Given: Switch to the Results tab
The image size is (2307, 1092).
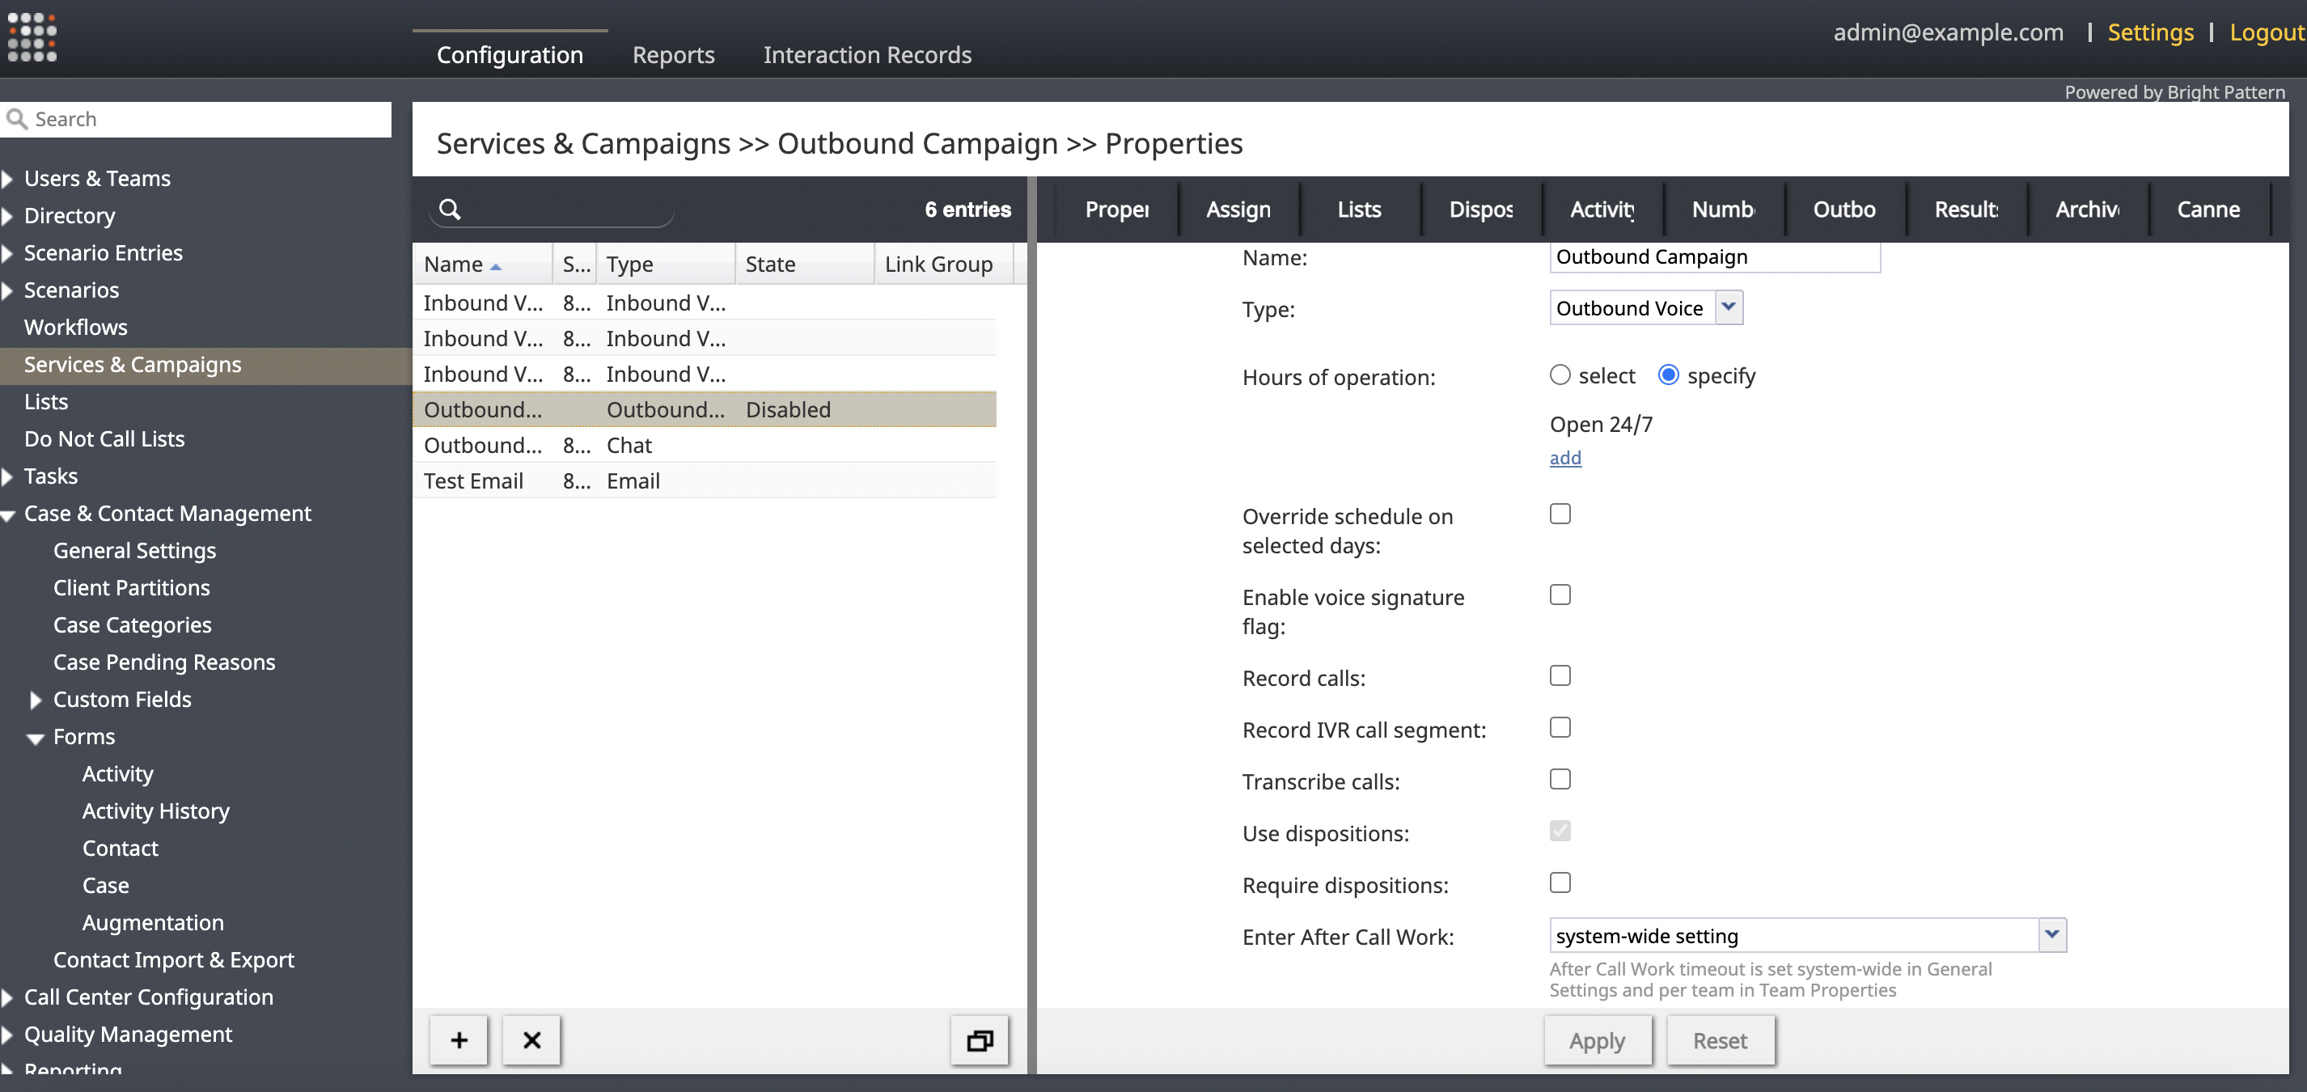Looking at the screenshot, I should click(x=1966, y=210).
